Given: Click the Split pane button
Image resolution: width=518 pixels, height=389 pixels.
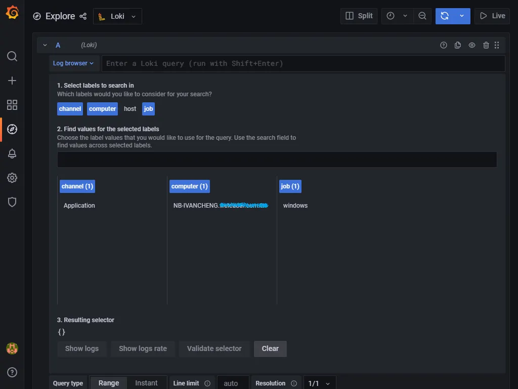Looking at the screenshot, I should tap(359, 16).
